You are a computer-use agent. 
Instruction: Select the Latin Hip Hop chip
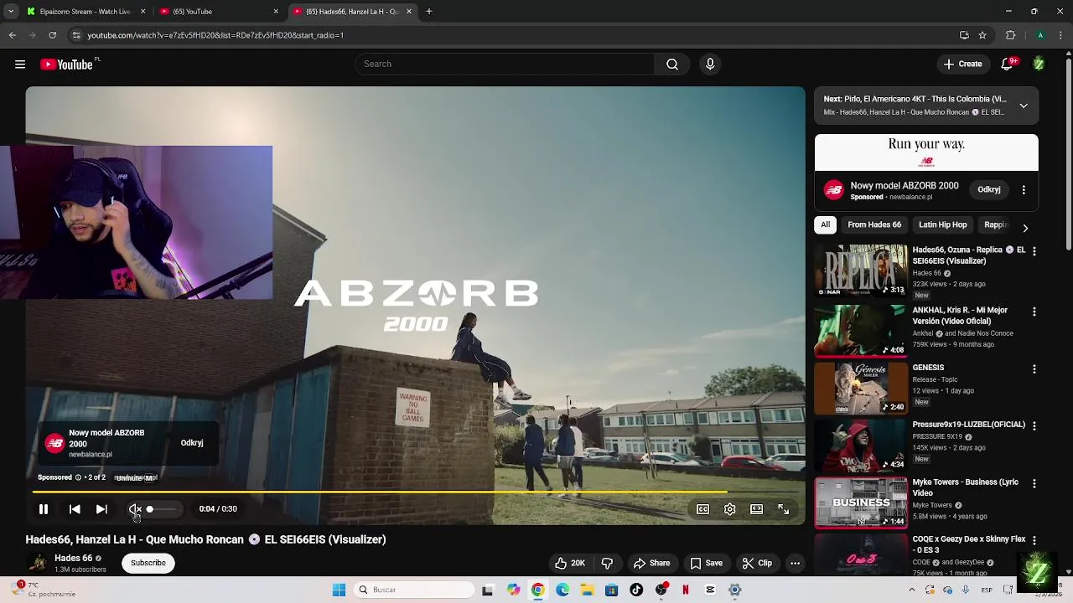[943, 224]
